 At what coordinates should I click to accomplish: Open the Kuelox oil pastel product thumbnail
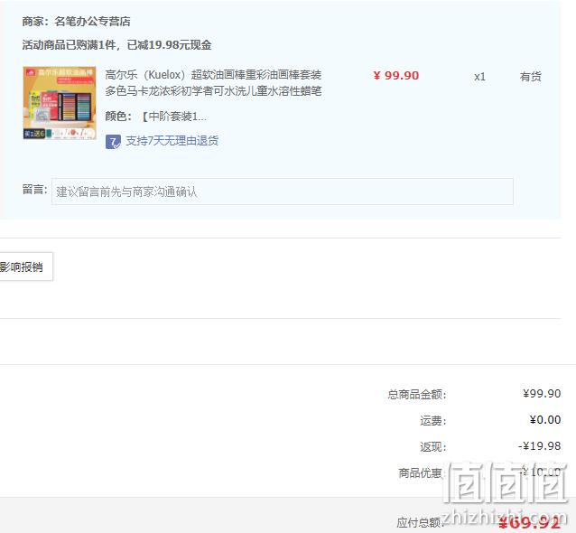[x=60, y=103]
